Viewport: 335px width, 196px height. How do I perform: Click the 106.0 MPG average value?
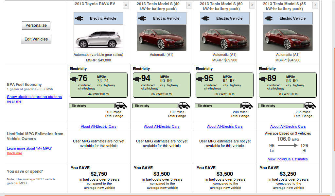pyautogui.click(x=288, y=139)
